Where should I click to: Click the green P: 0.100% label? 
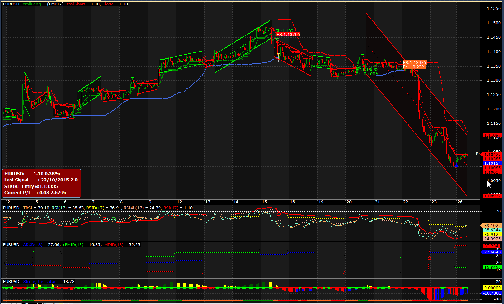point(367,74)
